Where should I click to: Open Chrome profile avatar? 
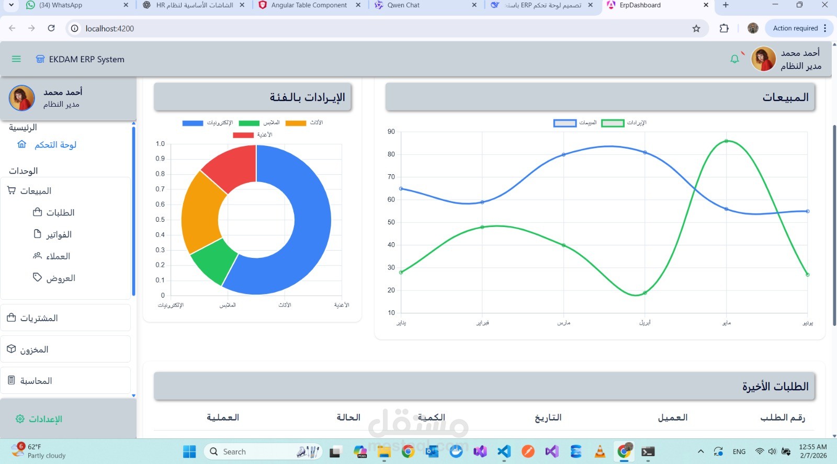click(x=753, y=28)
